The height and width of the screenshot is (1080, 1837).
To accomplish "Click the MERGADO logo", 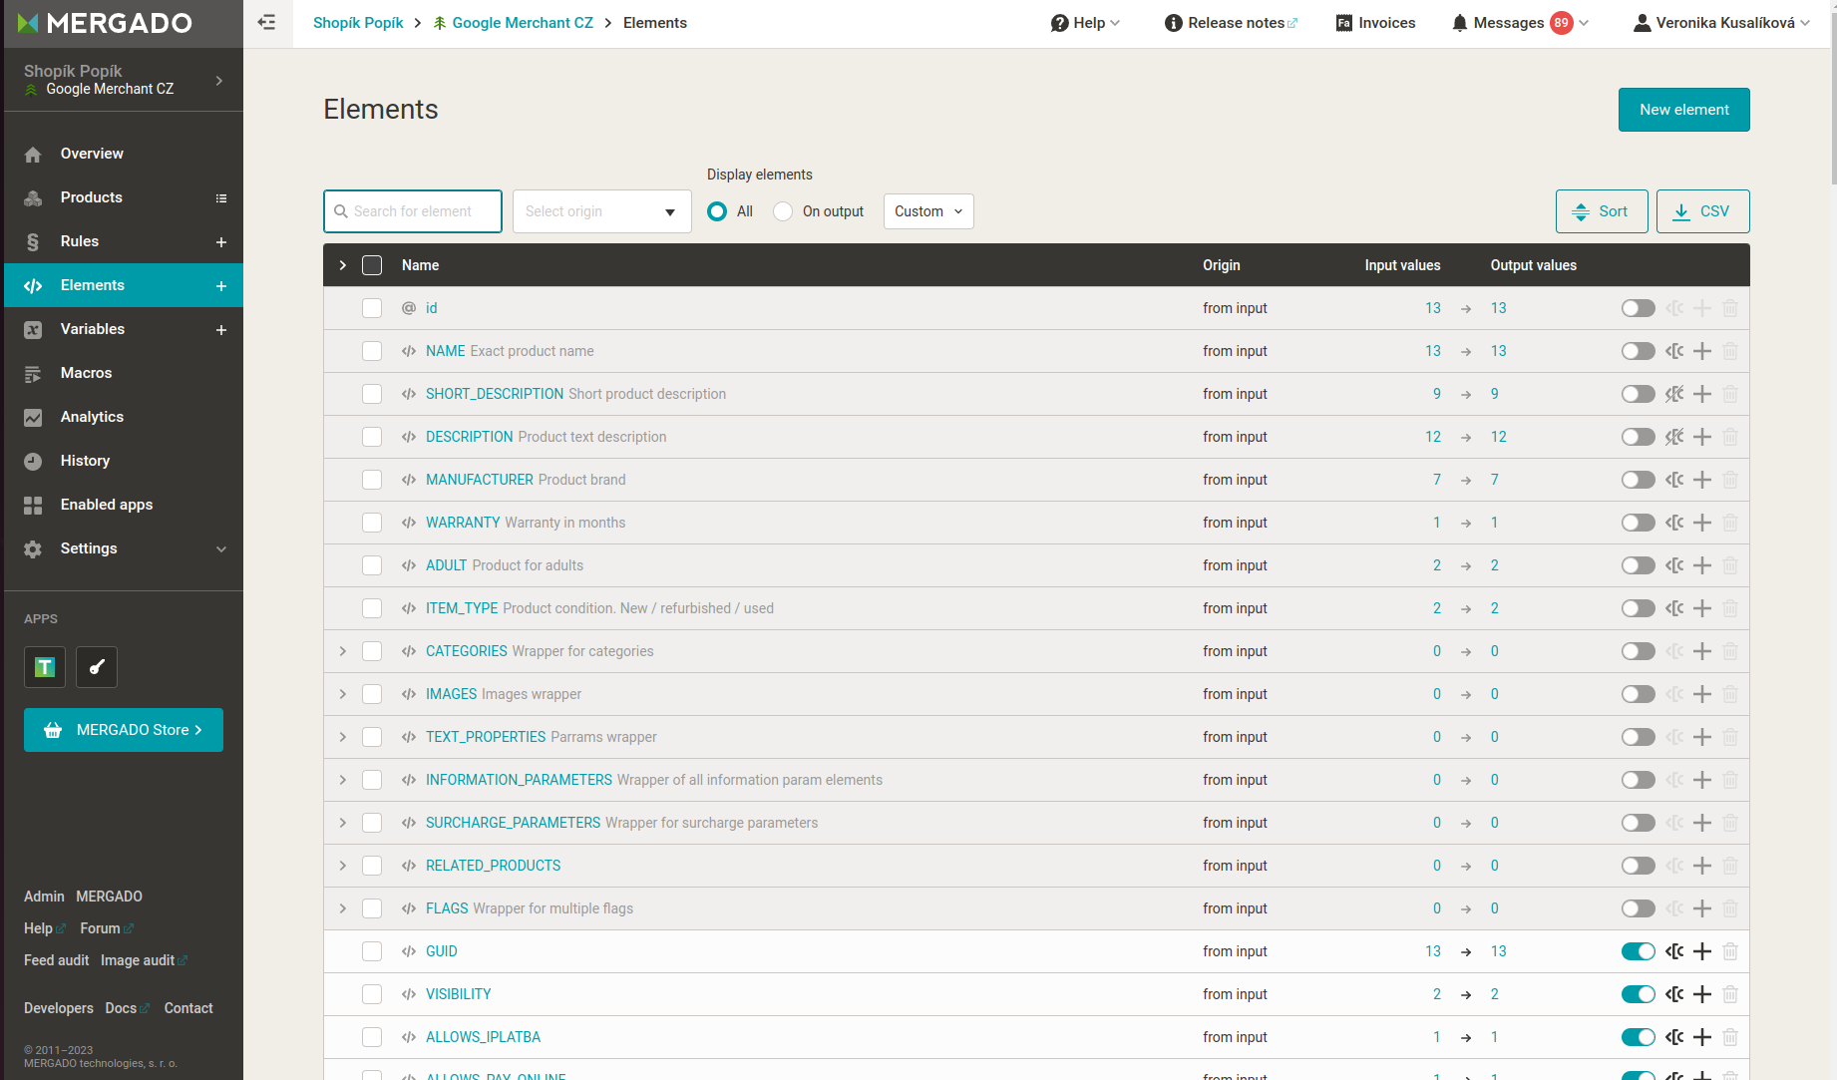I will (106, 23).
